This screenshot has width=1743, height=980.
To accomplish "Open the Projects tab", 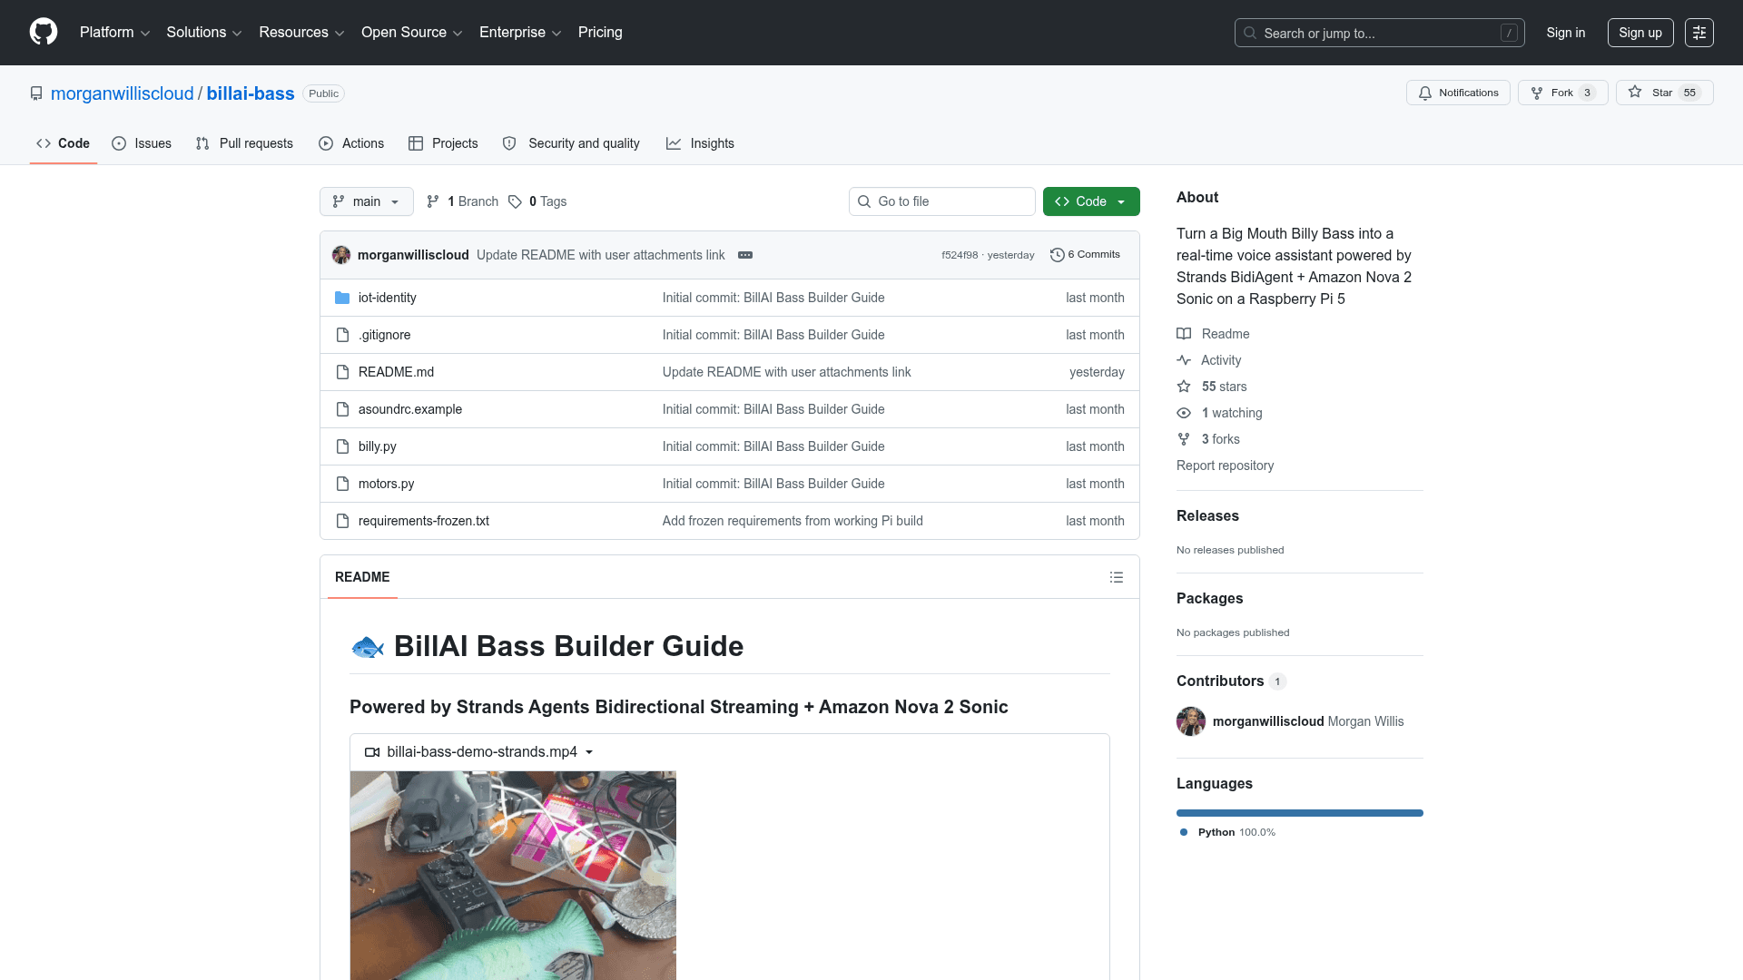I will [x=443, y=143].
